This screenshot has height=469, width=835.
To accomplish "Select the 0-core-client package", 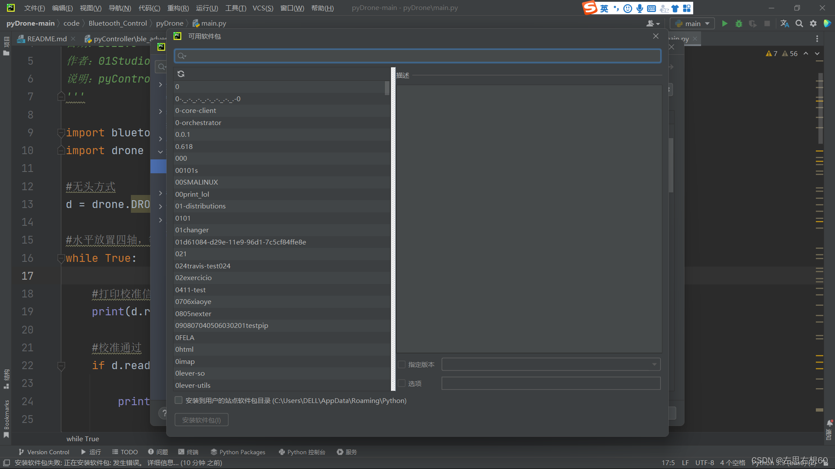I will 281,110.
